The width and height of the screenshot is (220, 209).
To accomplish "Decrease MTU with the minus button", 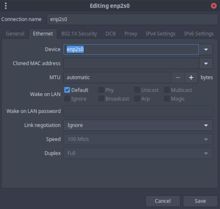I will [178, 77].
